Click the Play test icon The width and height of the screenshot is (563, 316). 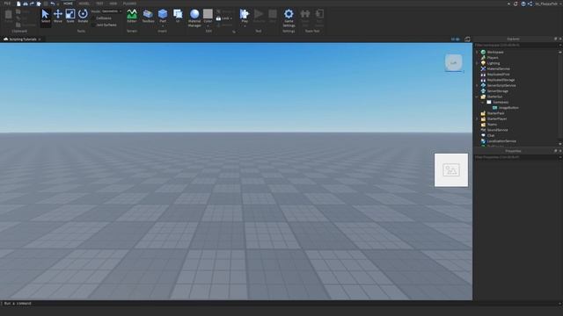245,14
